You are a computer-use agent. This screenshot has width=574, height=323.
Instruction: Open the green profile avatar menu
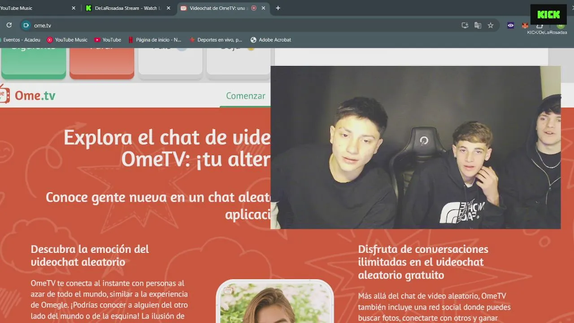(560, 26)
